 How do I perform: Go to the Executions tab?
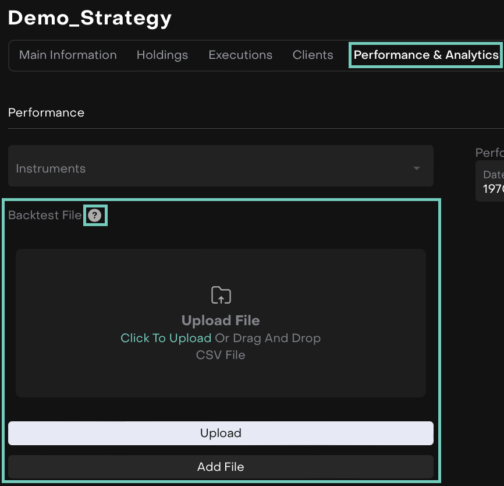tap(240, 55)
